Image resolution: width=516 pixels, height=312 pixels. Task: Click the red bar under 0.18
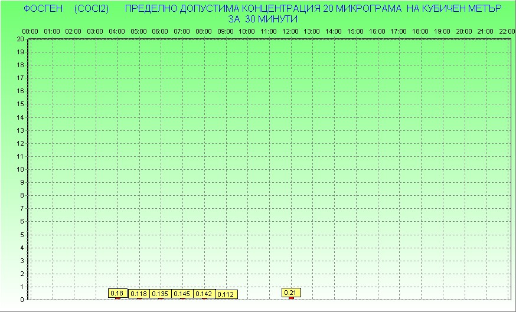(117, 298)
